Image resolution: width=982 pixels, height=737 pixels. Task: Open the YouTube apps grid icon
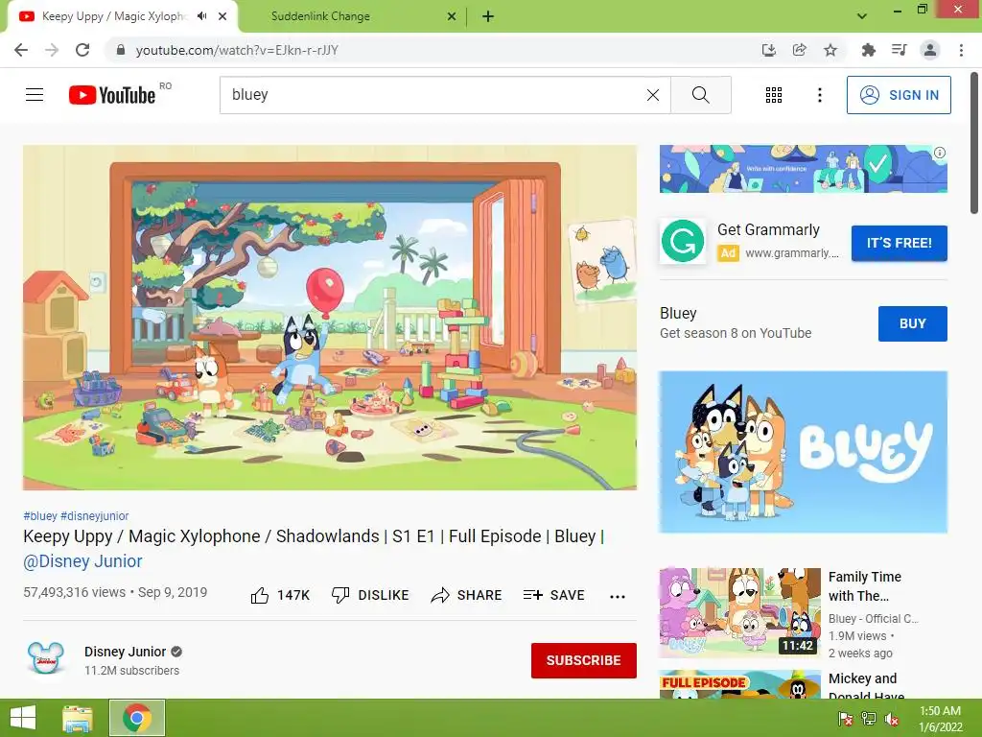pyautogui.click(x=774, y=95)
